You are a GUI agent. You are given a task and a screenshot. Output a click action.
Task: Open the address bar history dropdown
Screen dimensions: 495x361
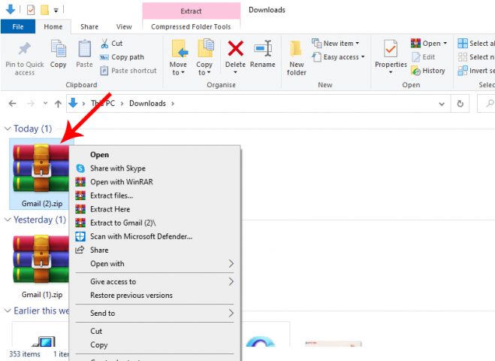point(442,104)
